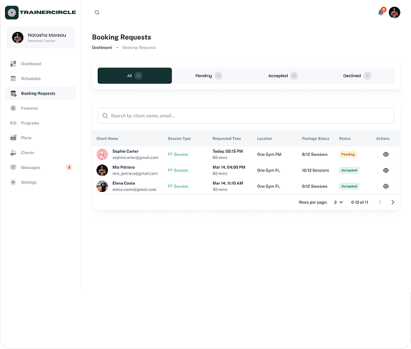Open Messages from the sidebar
Image resolution: width=411 pixels, height=349 pixels.
41,168
